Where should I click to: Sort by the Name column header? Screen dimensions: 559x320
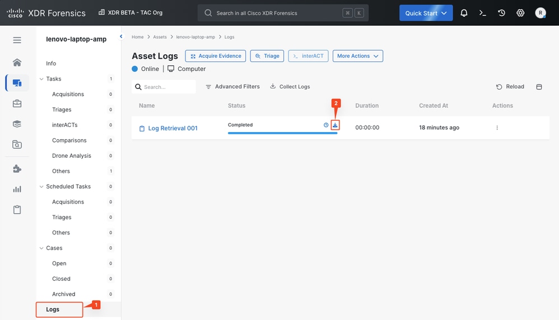click(x=147, y=106)
